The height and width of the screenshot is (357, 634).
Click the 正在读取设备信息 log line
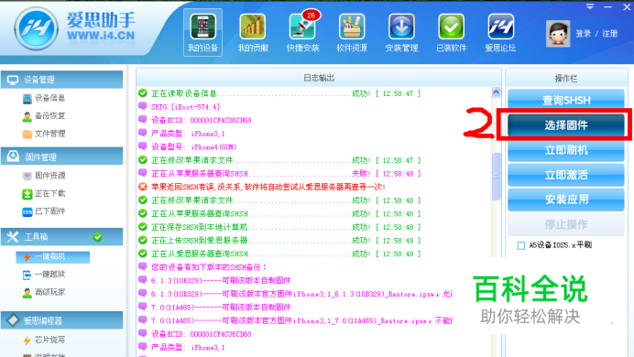(286, 93)
